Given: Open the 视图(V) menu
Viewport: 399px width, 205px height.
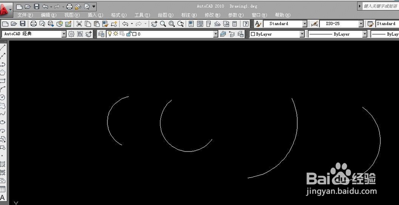Looking at the screenshot, I should 72,15.
